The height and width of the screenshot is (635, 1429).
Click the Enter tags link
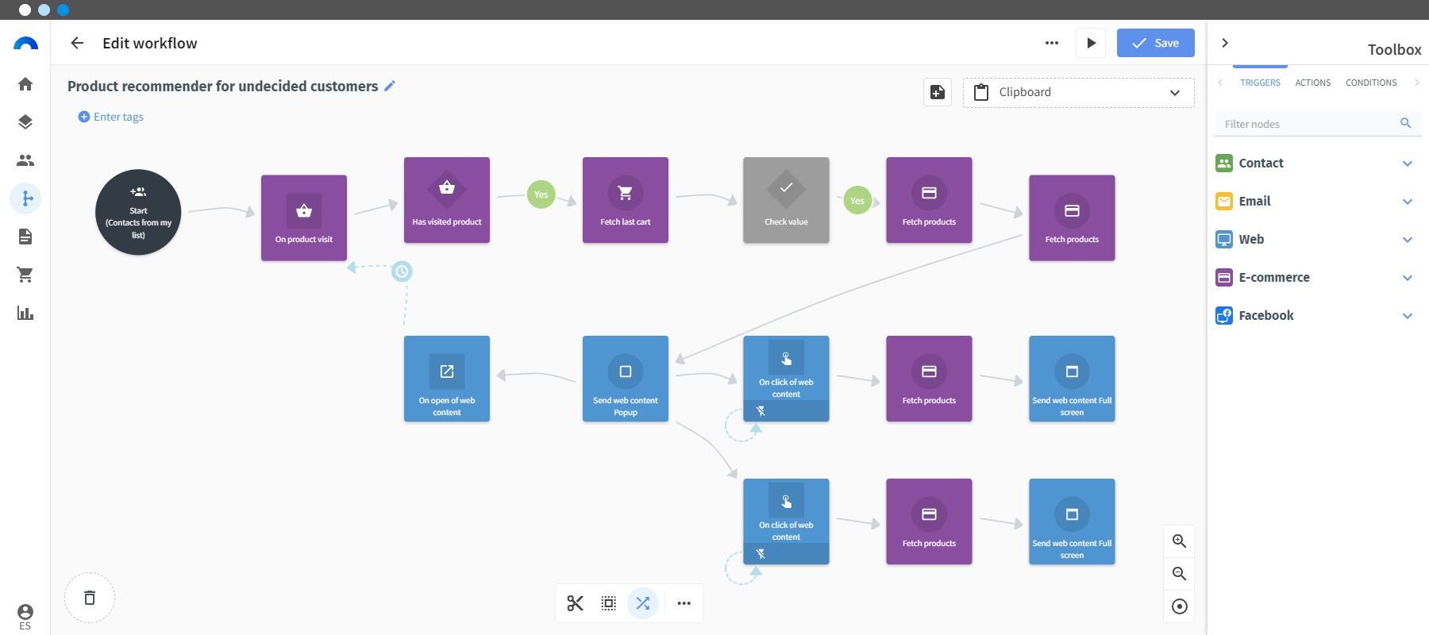tap(111, 117)
